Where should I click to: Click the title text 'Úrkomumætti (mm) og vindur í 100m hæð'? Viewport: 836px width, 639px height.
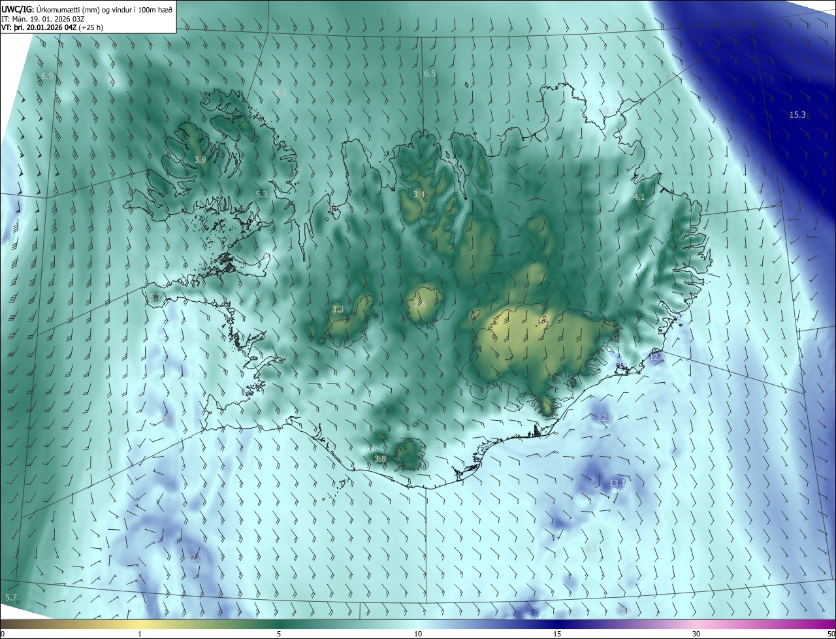pyautogui.click(x=104, y=8)
